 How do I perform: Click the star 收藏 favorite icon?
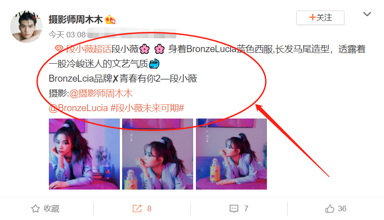pos(35,208)
